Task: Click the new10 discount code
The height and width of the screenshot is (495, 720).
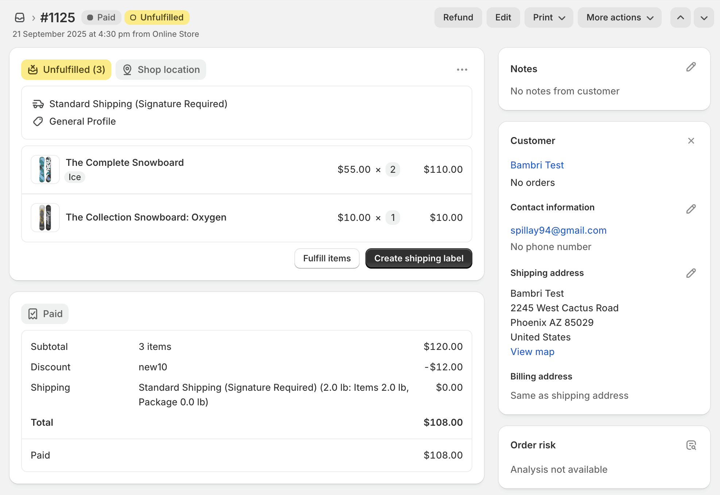Action: [x=153, y=367]
